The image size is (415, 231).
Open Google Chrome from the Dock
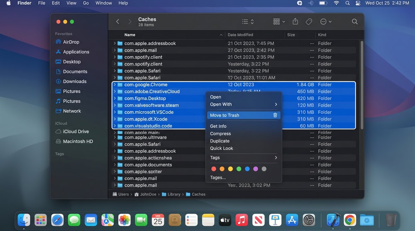(350, 220)
